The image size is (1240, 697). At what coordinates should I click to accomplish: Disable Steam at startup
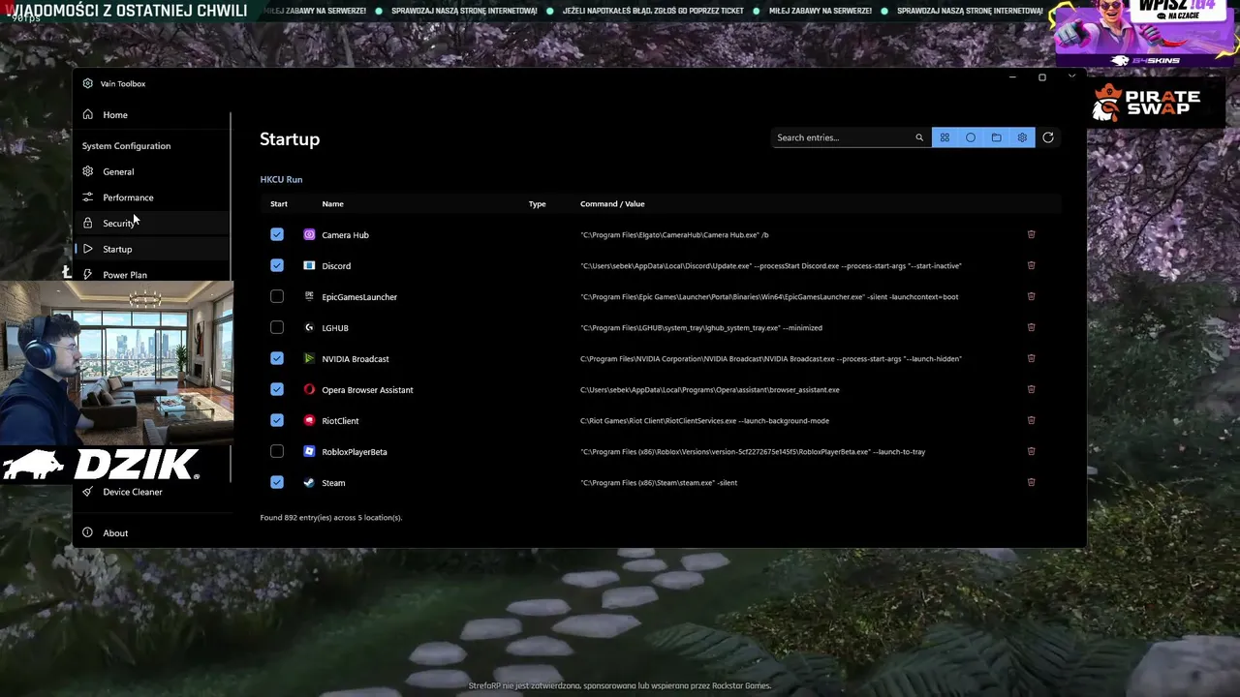[x=277, y=482]
